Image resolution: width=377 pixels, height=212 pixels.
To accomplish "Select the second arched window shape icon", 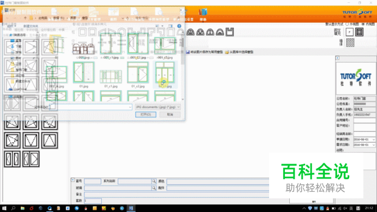I will (x=200, y=32).
